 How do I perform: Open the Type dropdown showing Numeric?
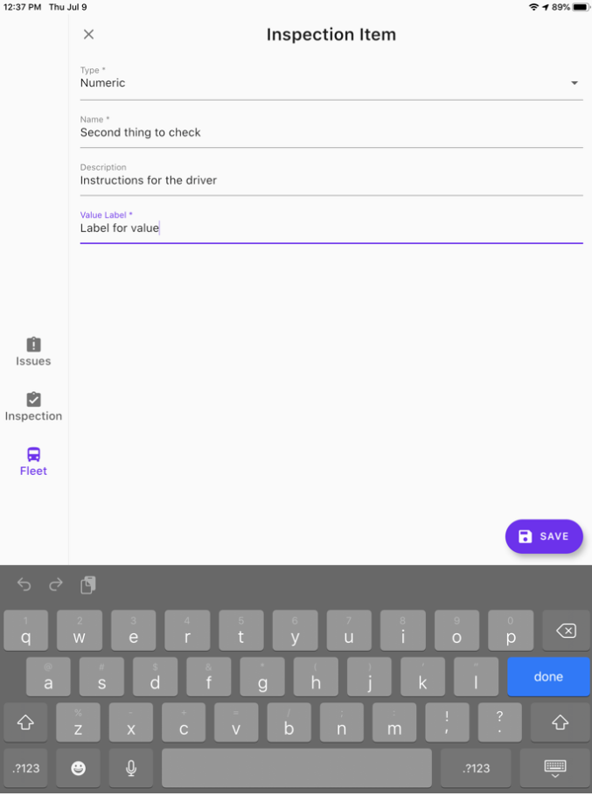click(x=331, y=83)
